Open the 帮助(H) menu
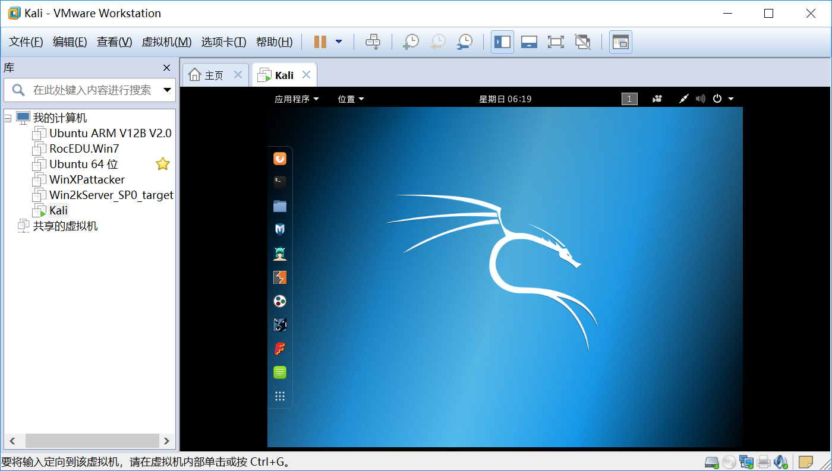The height and width of the screenshot is (471, 832). [x=274, y=42]
